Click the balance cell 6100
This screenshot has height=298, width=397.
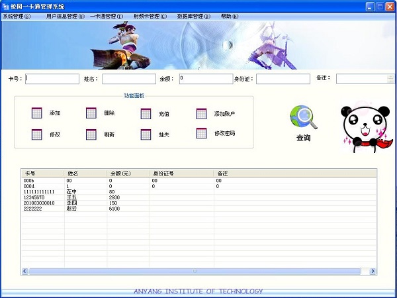pos(114,209)
